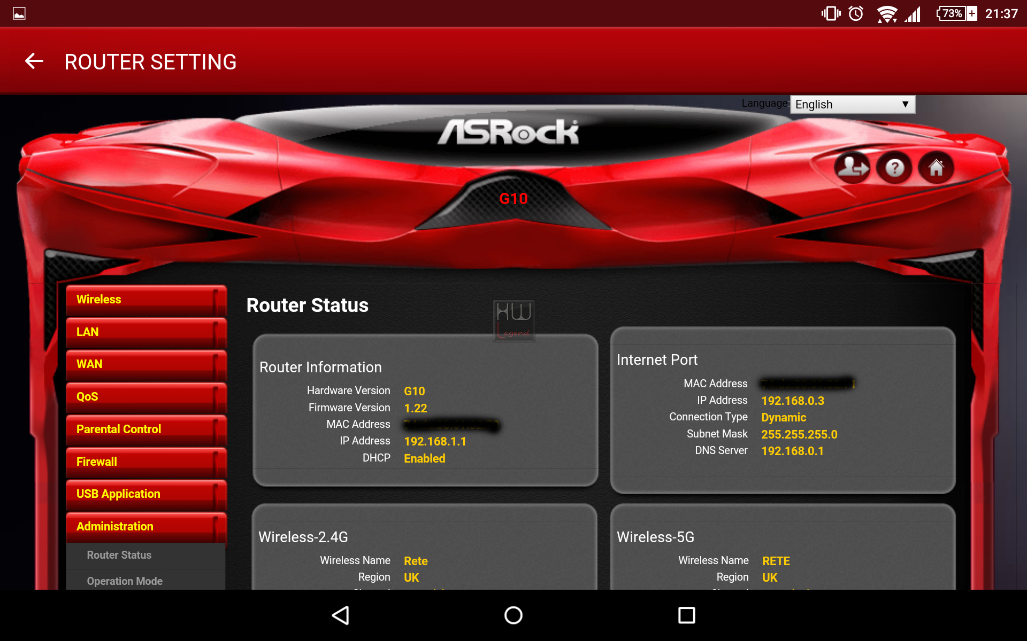The image size is (1027, 641).
Task: Click the Router Information section title
Action: click(x=320, y=368)
